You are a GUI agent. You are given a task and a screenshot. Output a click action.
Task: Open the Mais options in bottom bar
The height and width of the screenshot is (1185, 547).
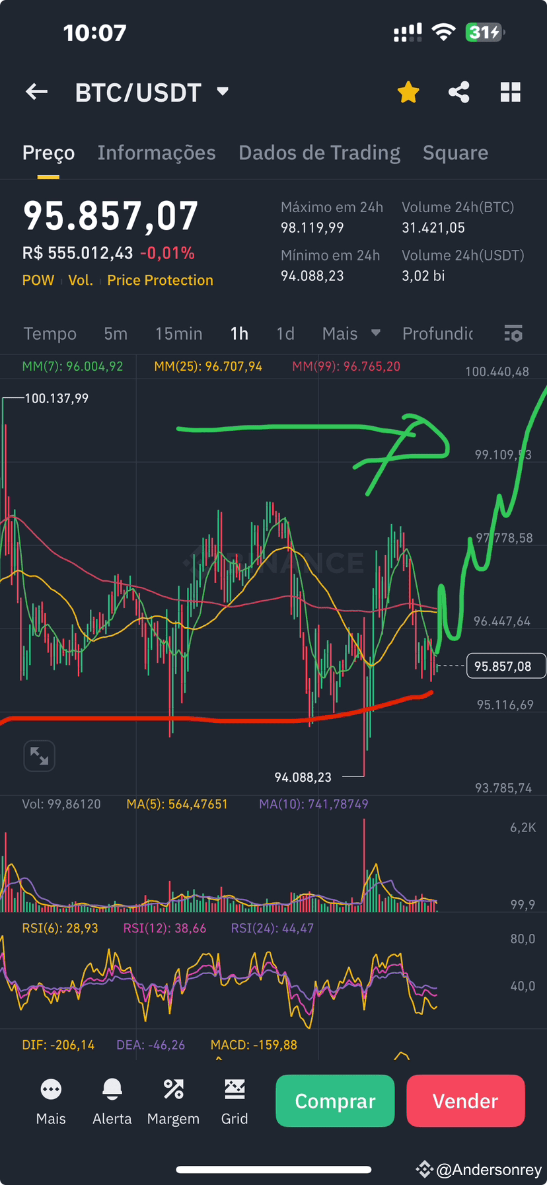[x=51, y=1101]
